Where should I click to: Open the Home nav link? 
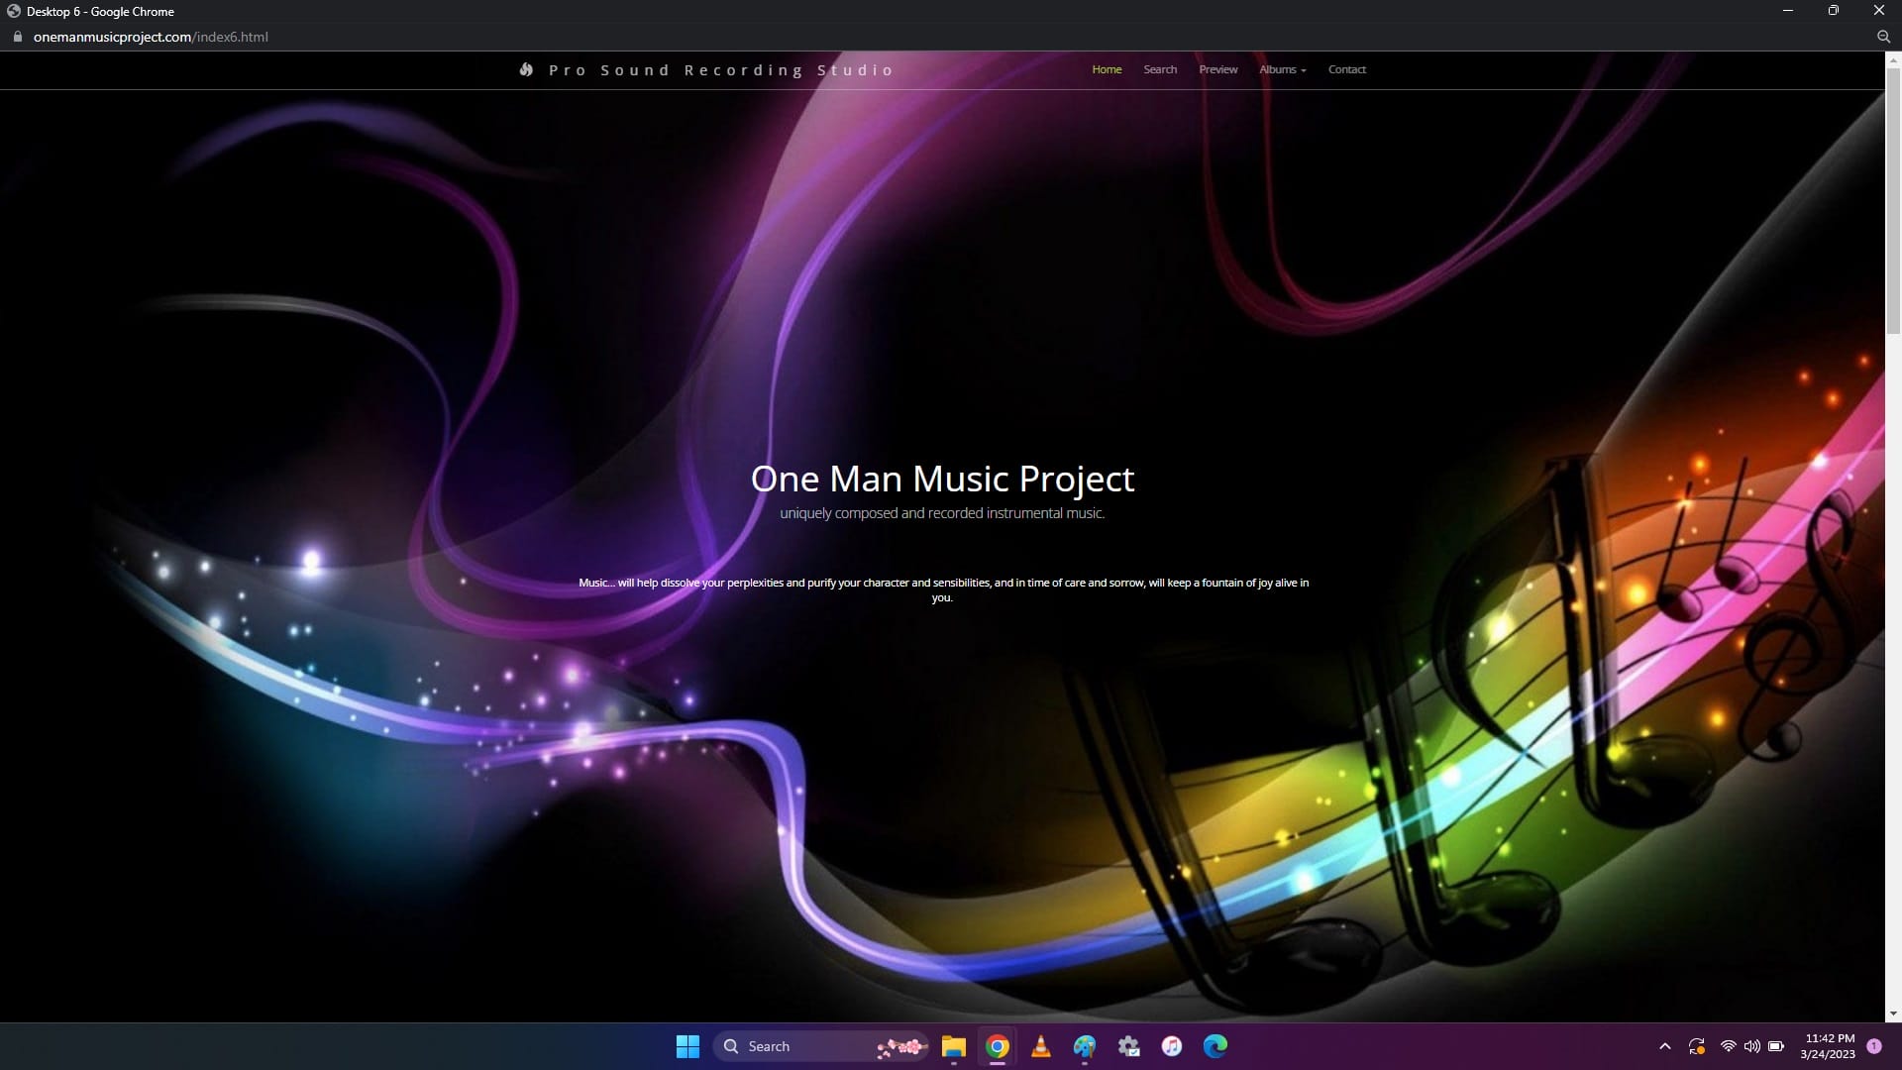point(1107,69)
